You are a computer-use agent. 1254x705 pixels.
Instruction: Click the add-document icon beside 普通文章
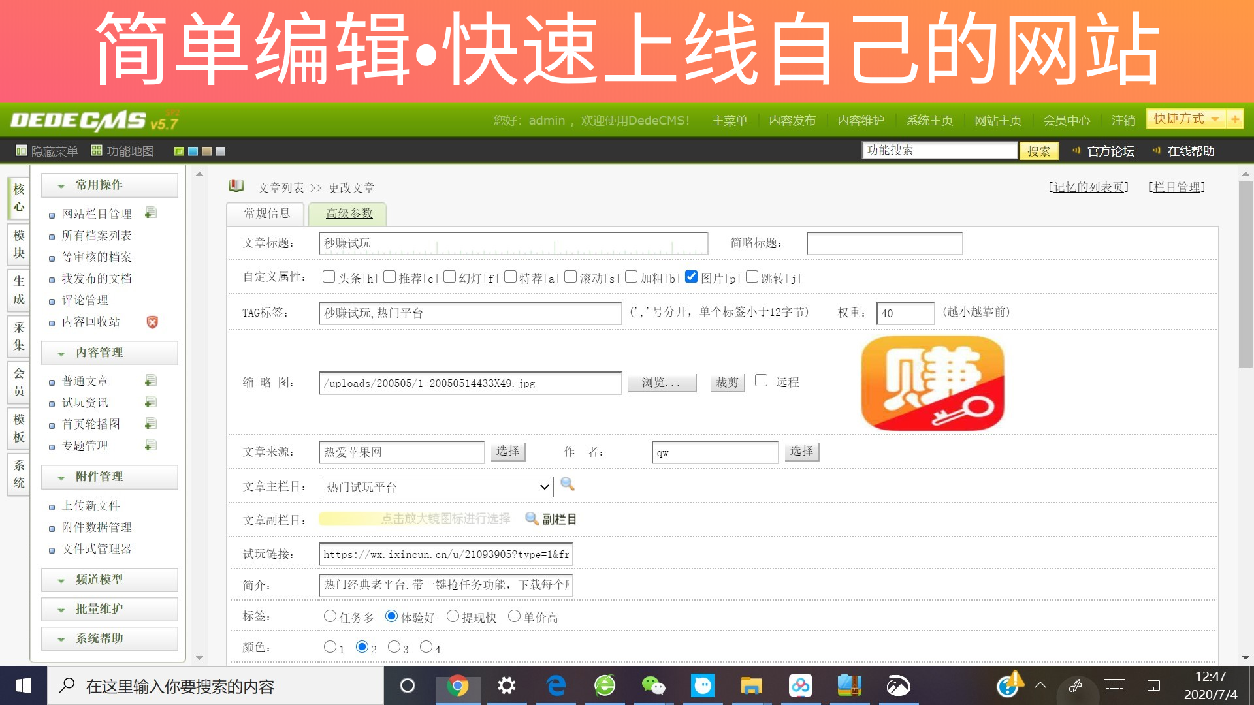pos(151,381)
